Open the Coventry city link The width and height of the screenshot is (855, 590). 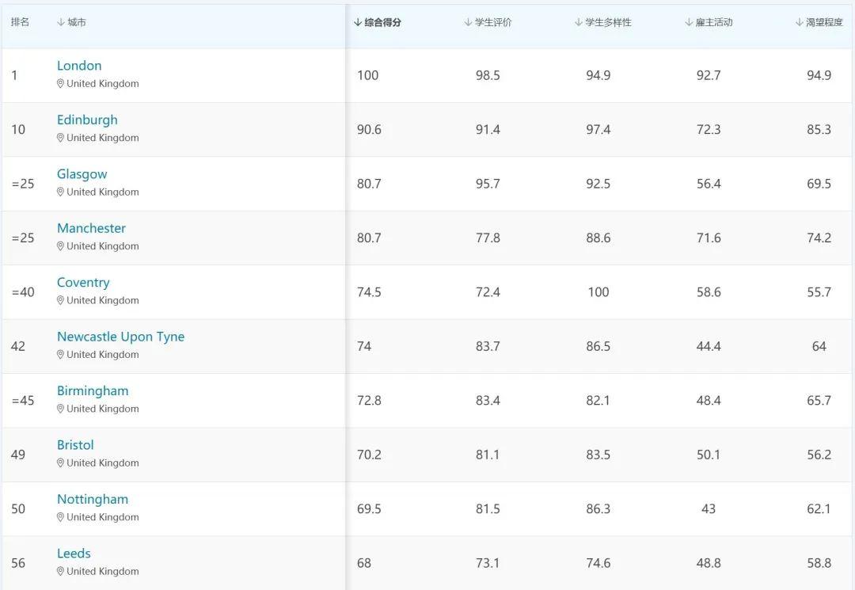tap(83, 283)
